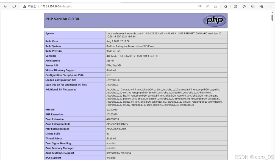
Task: Click the 'PHP API' row label
Action: click(x=50, y=109)
